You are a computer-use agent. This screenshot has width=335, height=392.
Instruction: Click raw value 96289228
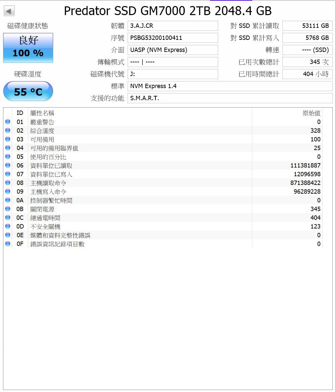(x=307, y=192)
